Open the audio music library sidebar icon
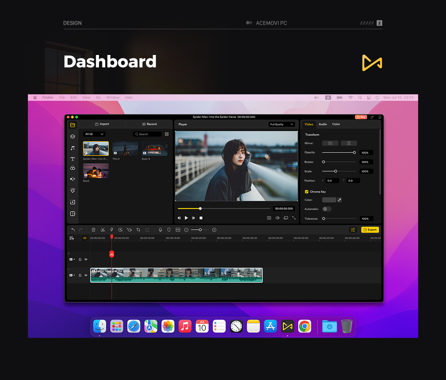The height and width of the screenshot is (380, 446). [72, 148]
